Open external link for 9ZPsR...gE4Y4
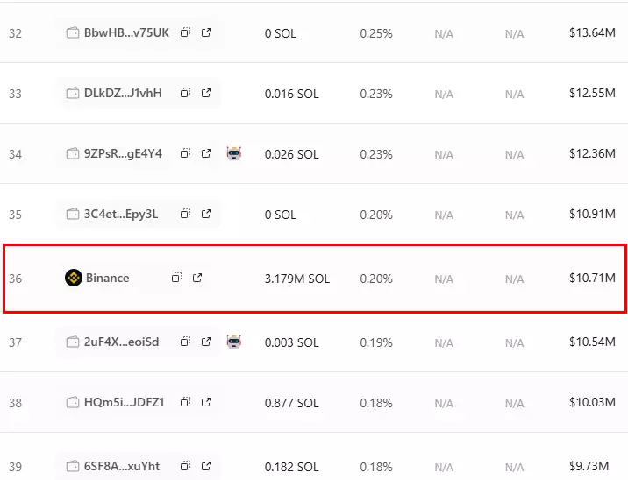This screenshot has width=628, height=480. click(206, 153)
